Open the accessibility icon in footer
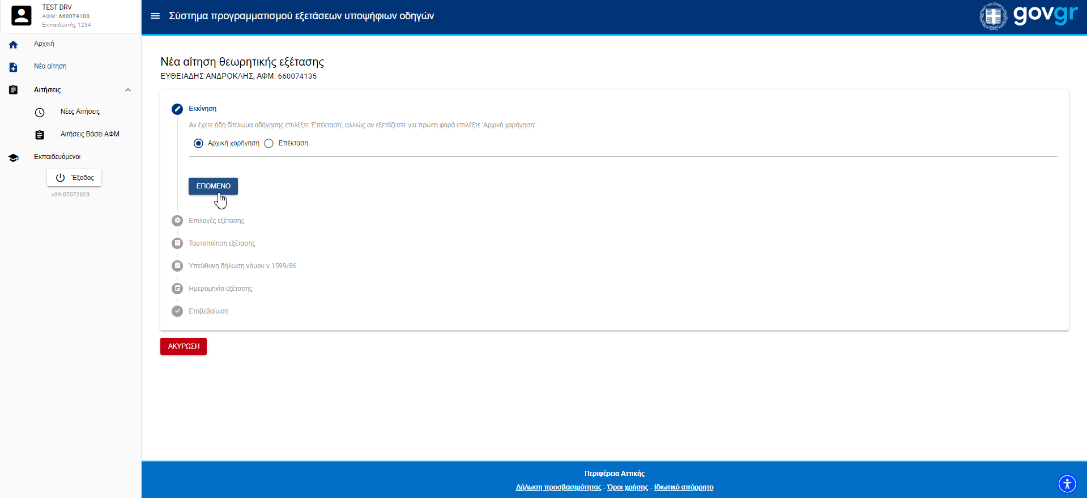The width and height of the screenshot is (1087, 498). (x=1067, y=484)
